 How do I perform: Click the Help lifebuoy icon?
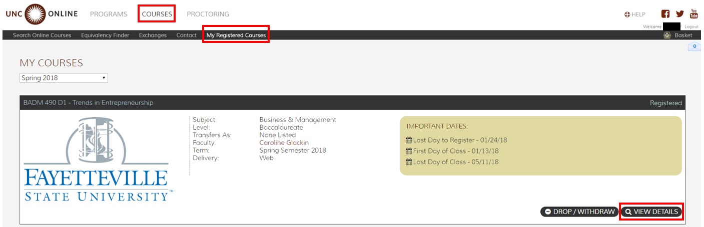coord(627,14)
